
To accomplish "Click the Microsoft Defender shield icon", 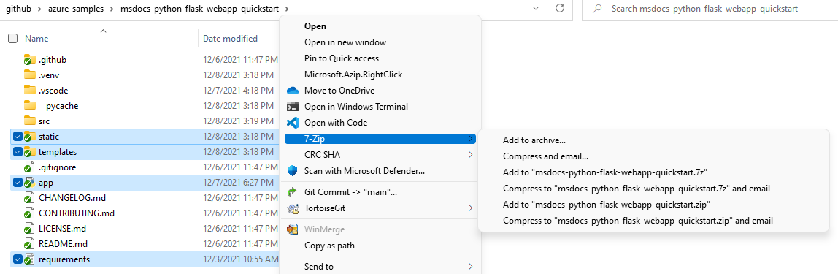I will 292,171.
